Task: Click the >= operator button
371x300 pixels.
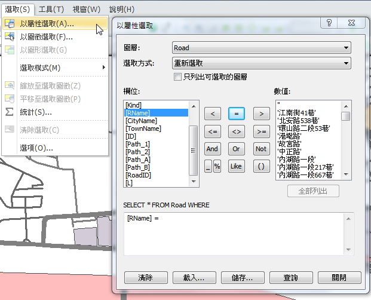Action: tap(261, 131)
